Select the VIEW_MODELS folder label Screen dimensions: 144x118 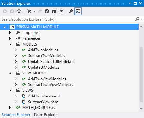pyautogui.click(x=35, y=73)
